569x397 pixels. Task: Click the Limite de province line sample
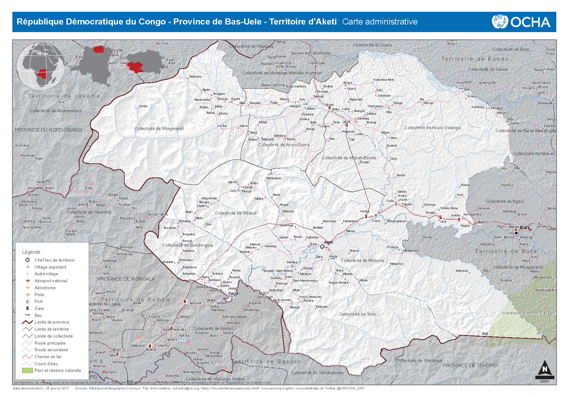coord(28,322)
